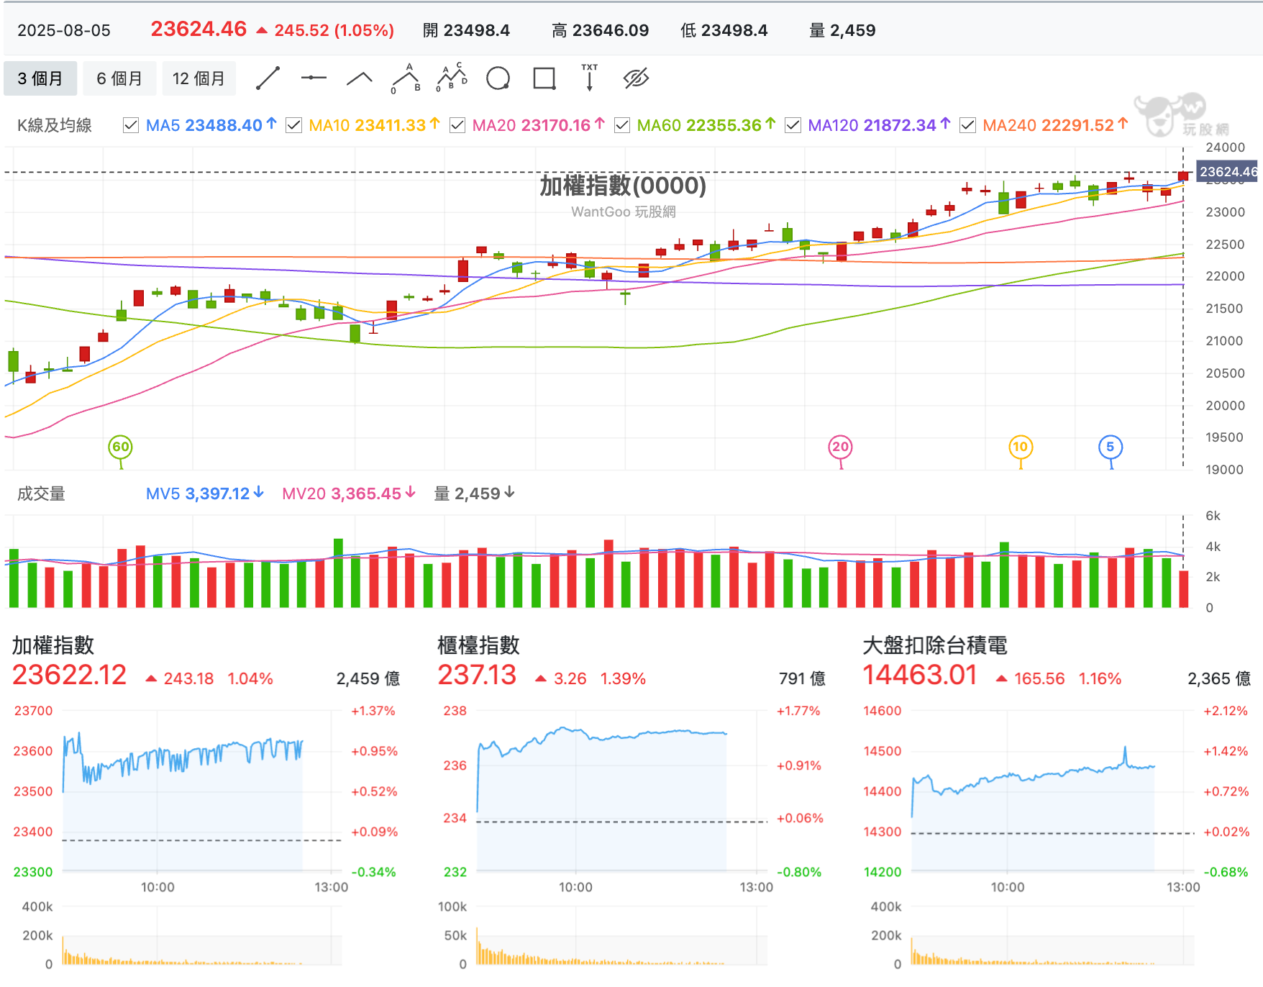Uncheck the MA5 moving average checkbox
1263x987 pixels.
tap(131, 125)
